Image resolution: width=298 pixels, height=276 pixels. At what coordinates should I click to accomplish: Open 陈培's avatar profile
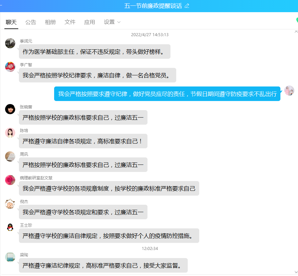coord(10,133)
